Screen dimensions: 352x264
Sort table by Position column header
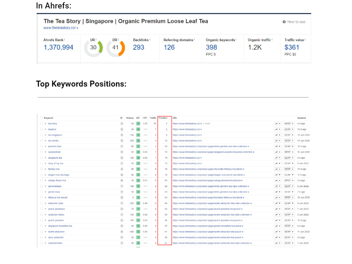click(163, 118)
